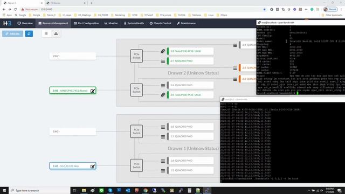345x194 pixels.
Task: Click list icon beside orange 2:2 QUADRO card
Action: tap(235, 79)
